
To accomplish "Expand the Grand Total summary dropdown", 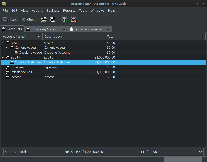I will [200, 152].
